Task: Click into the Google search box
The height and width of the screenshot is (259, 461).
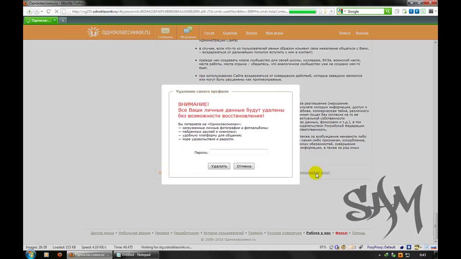Action: (x=365, y=12)
